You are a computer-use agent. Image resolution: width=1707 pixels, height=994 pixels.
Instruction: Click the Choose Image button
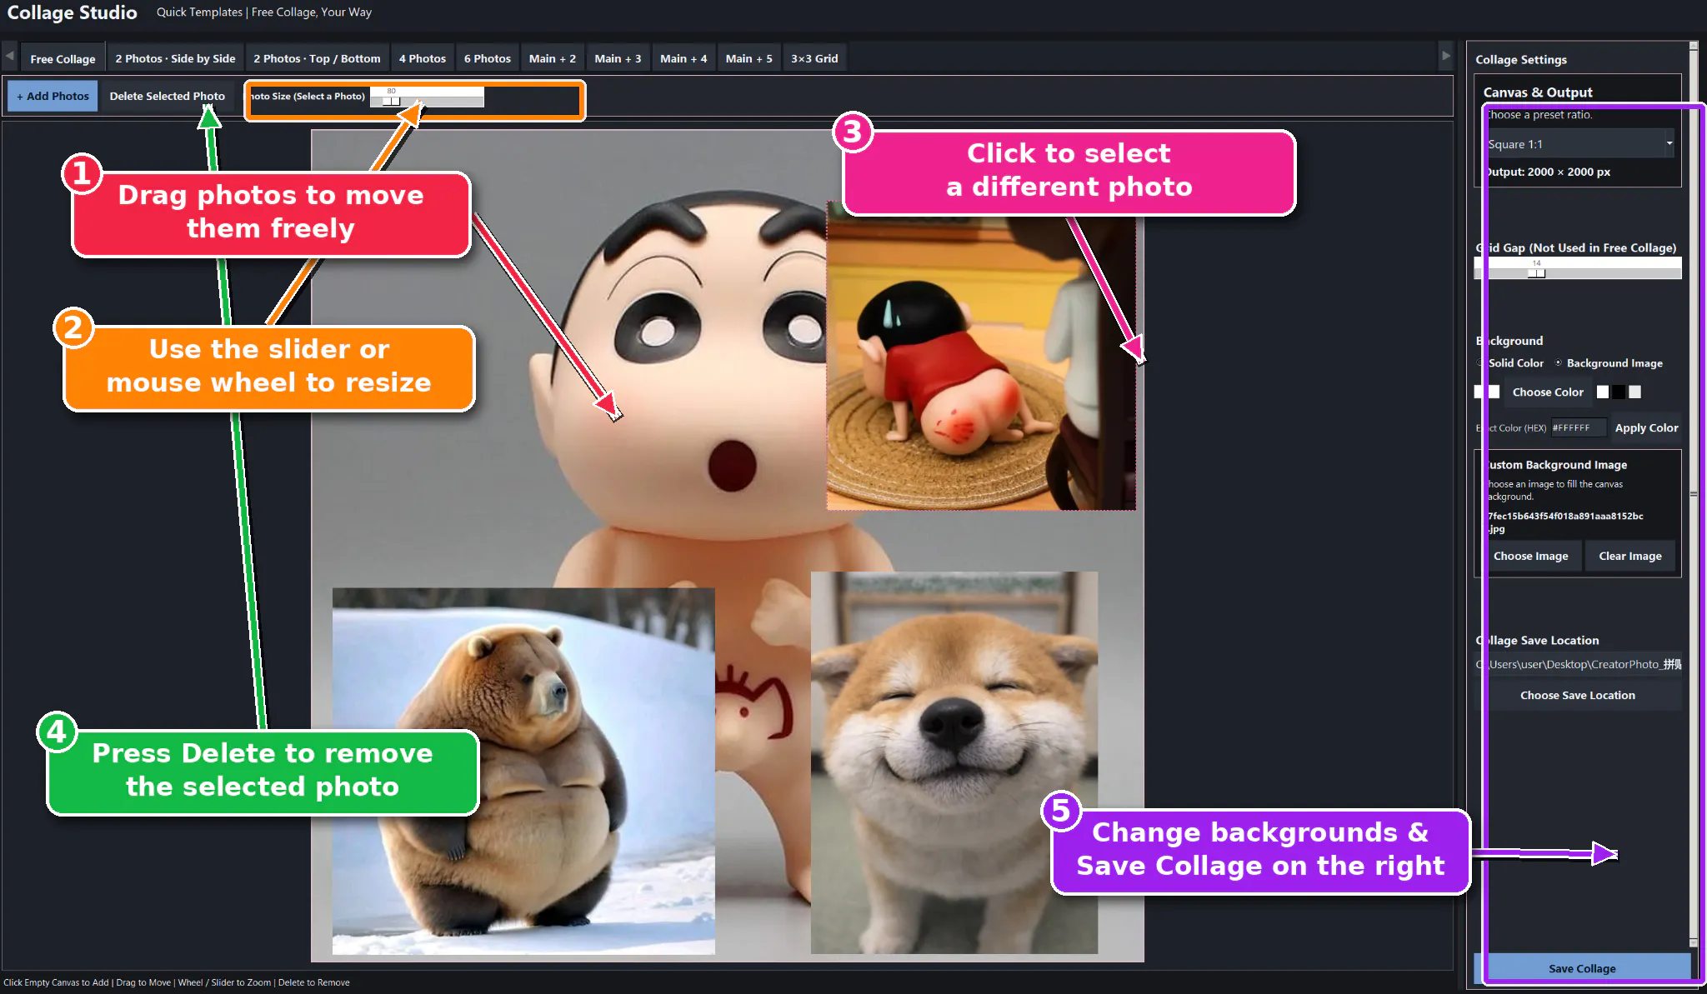(1530, 556)
